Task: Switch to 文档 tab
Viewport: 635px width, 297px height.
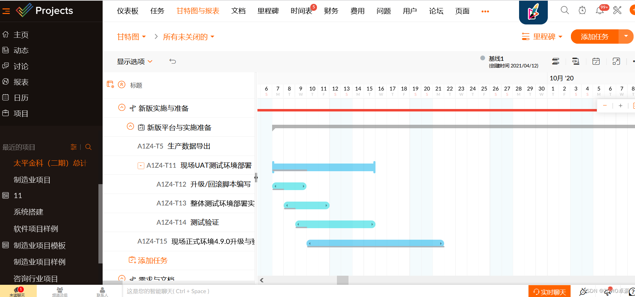Action: coord(238,11)
